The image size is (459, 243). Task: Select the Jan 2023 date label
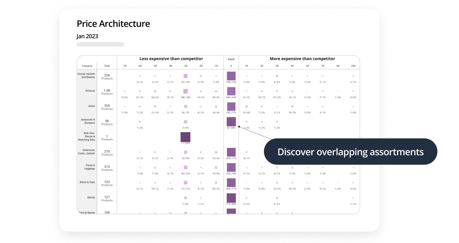[87, 36]
